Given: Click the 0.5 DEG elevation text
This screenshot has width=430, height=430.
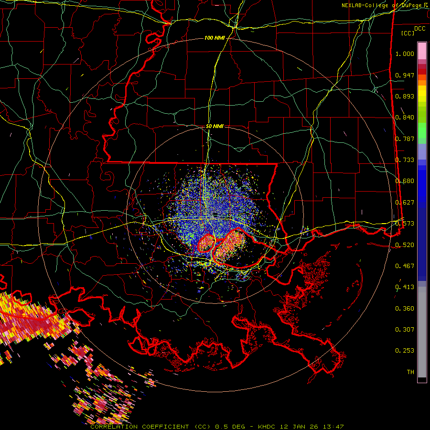Looking at the screenshot, I should (x=230, y=427).
